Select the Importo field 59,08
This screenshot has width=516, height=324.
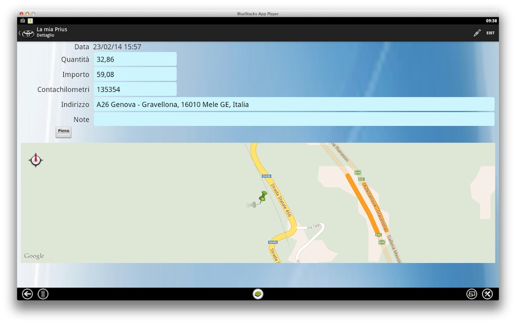[135, 75]
